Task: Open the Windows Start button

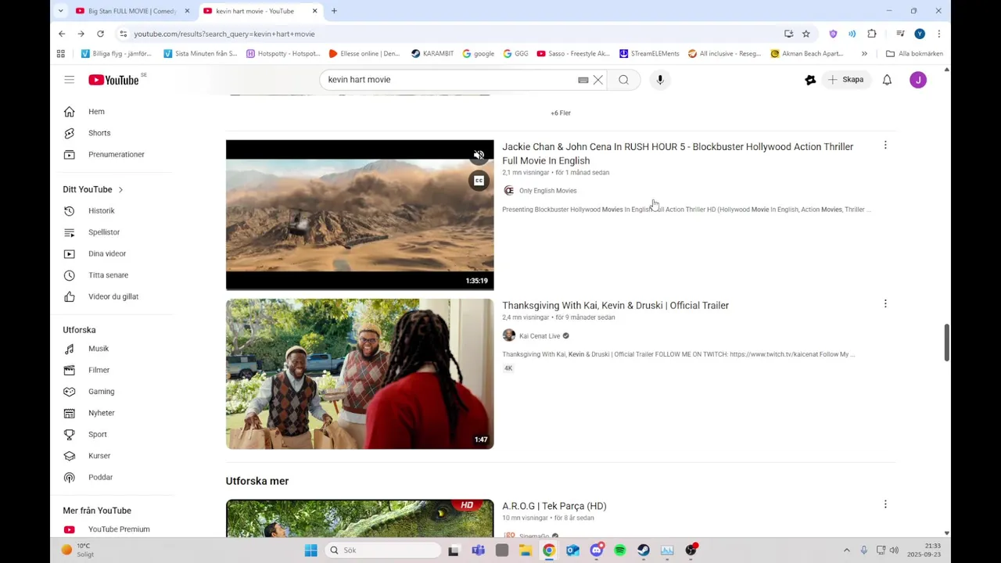Action: click(310, 550)
